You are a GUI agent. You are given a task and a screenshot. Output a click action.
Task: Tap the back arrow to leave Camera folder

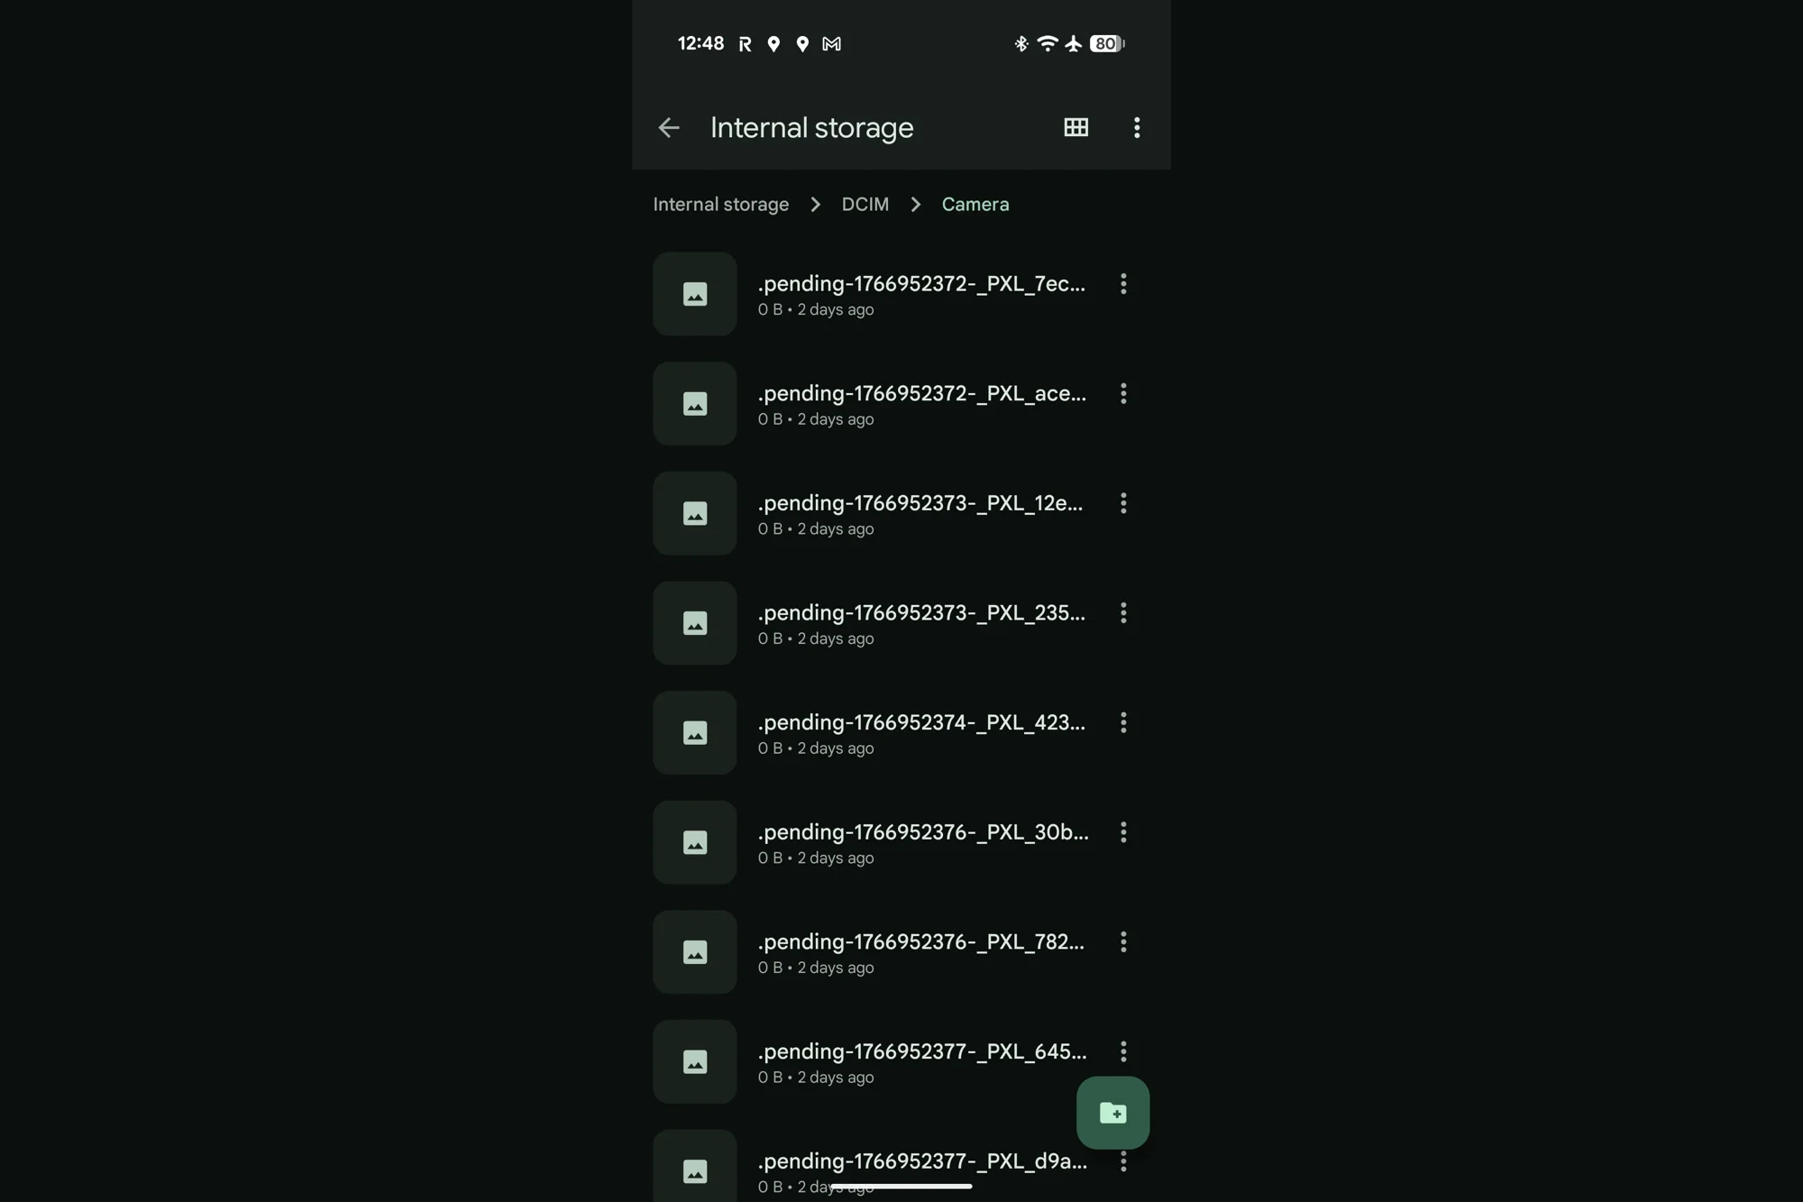click(668, 127)
